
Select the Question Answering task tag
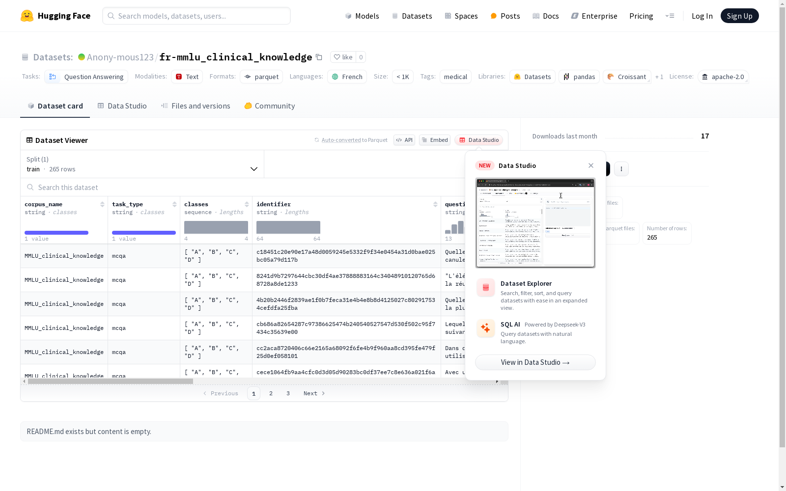click(86, 77)
